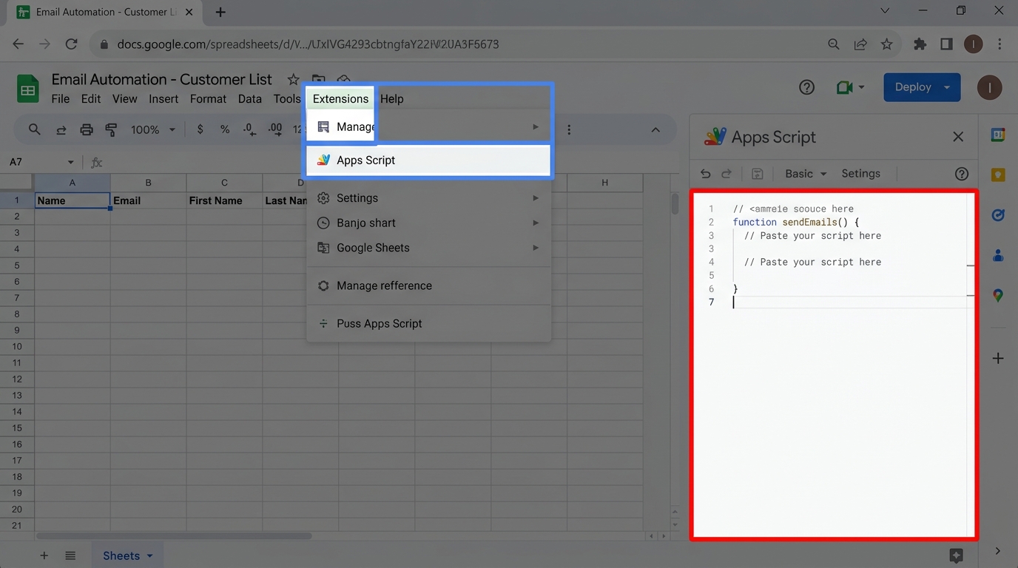Click the save icon in Apps Script panel

pos(757,174)
